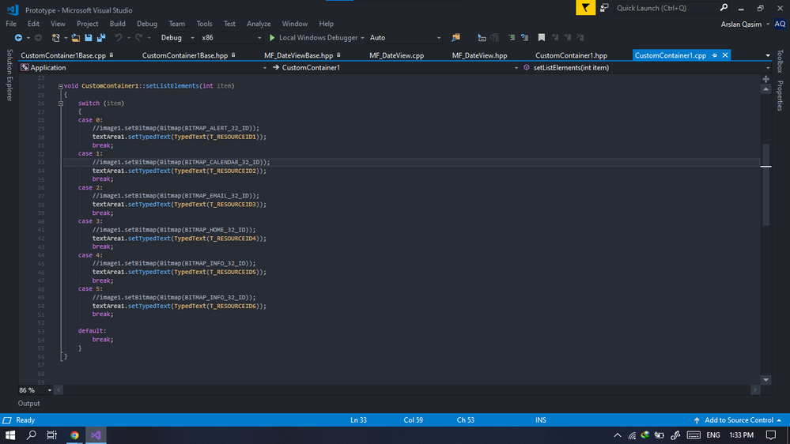This screenshot has height=444, width=790.
Task: Click the Windows Start button
Action: click(10, 435)
